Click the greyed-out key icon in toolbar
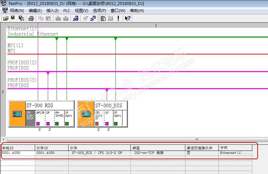The width and height of the screenshot is (268, 174). pyautogui.click(x=85, y=18)
